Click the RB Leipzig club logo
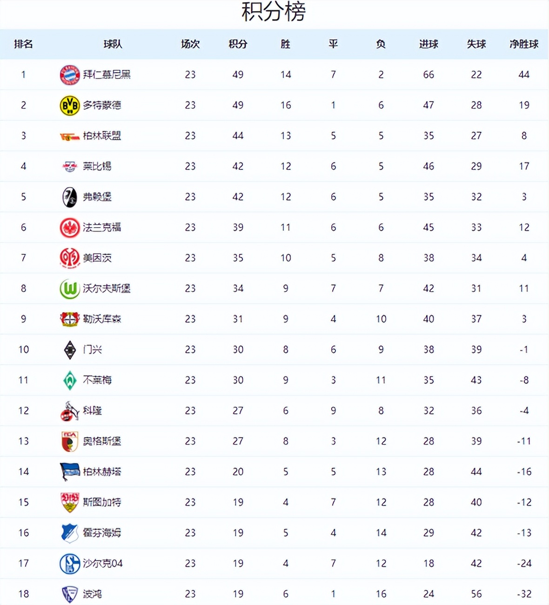Viewport: 549px width, 605px height. coord(70,167)
